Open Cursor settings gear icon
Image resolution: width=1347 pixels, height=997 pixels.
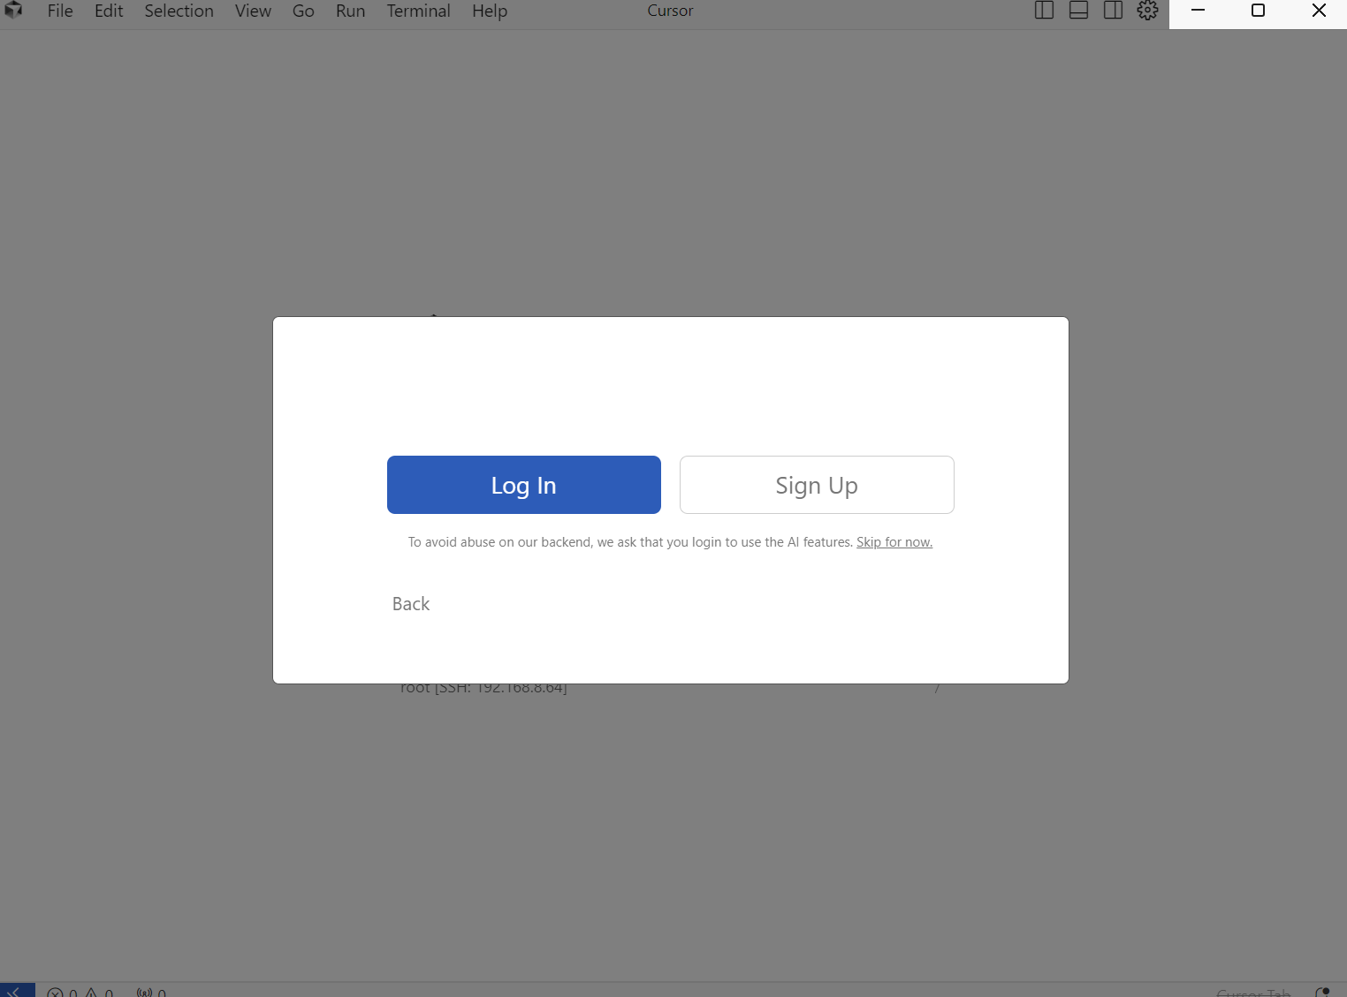pos(1147,11)
